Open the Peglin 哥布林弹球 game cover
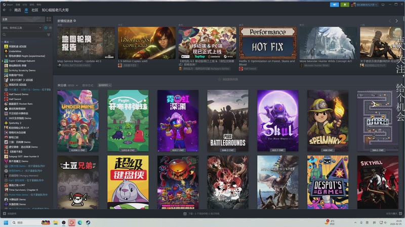 point(128,121)
